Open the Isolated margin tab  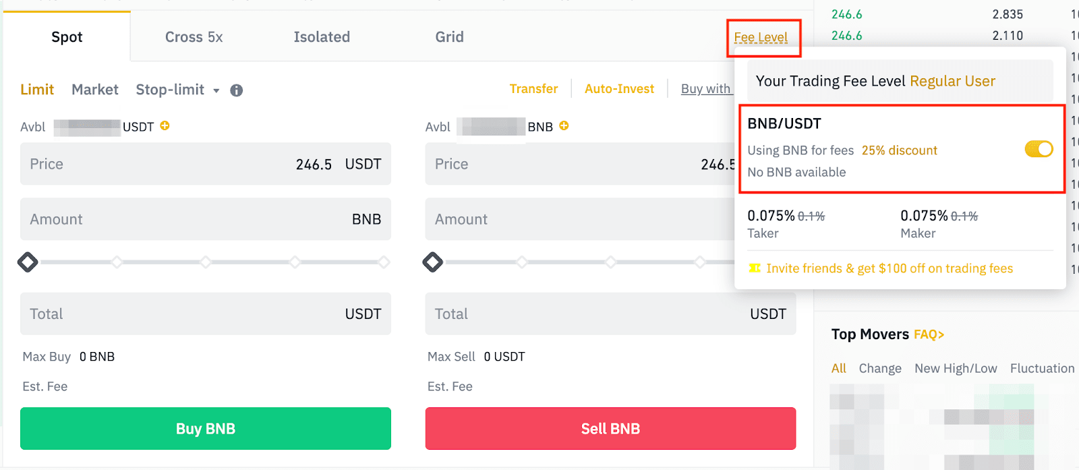click(x=322, y=37)
